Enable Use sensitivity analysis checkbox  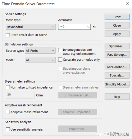[8, 129]
